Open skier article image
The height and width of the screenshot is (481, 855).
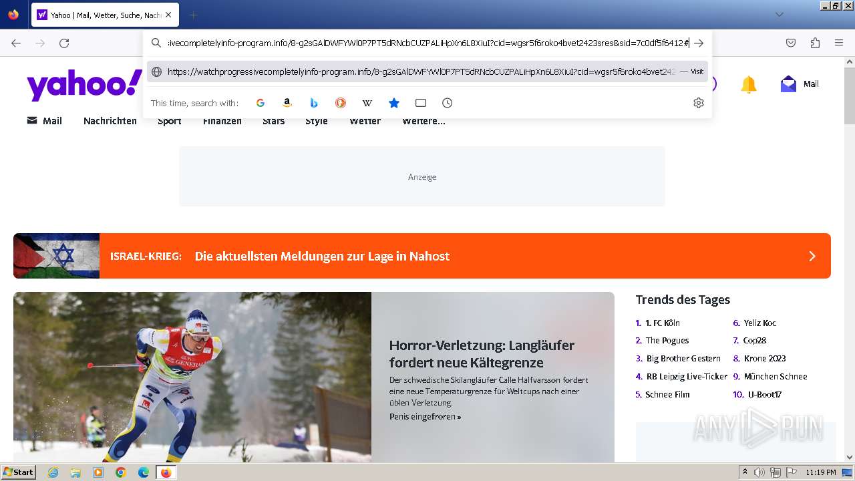(192, 377)
